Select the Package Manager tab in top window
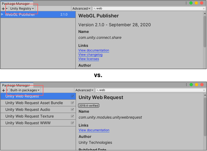207x151 pixels. click(x=17, y=3)
